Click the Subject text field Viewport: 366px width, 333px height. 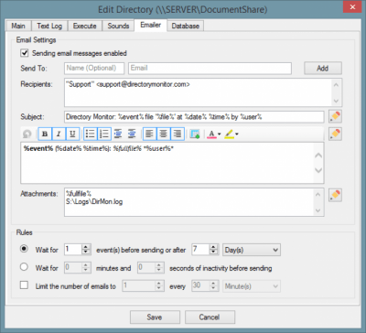click(x=194, y=117)
